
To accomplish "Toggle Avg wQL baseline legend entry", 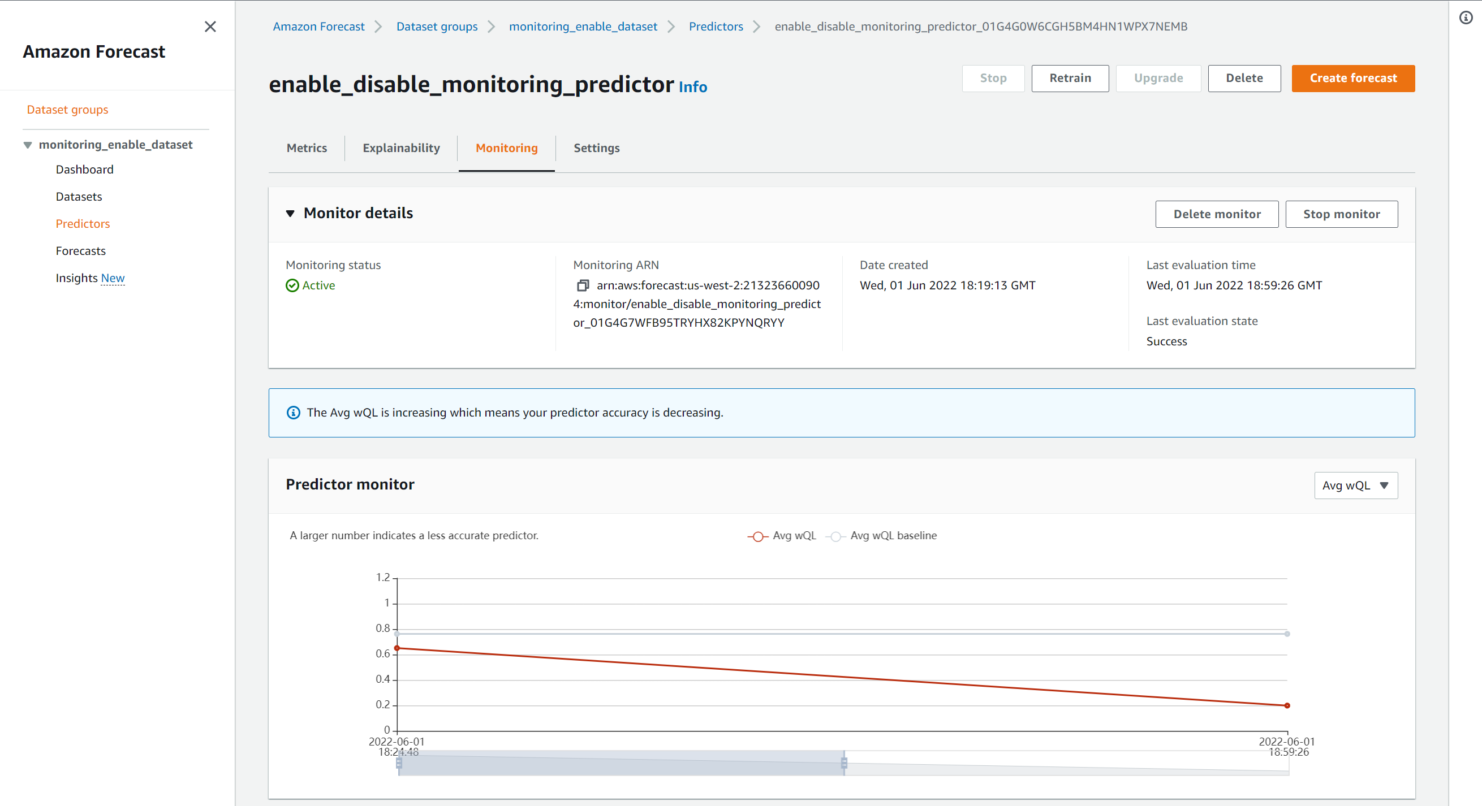I will (882, 535).
